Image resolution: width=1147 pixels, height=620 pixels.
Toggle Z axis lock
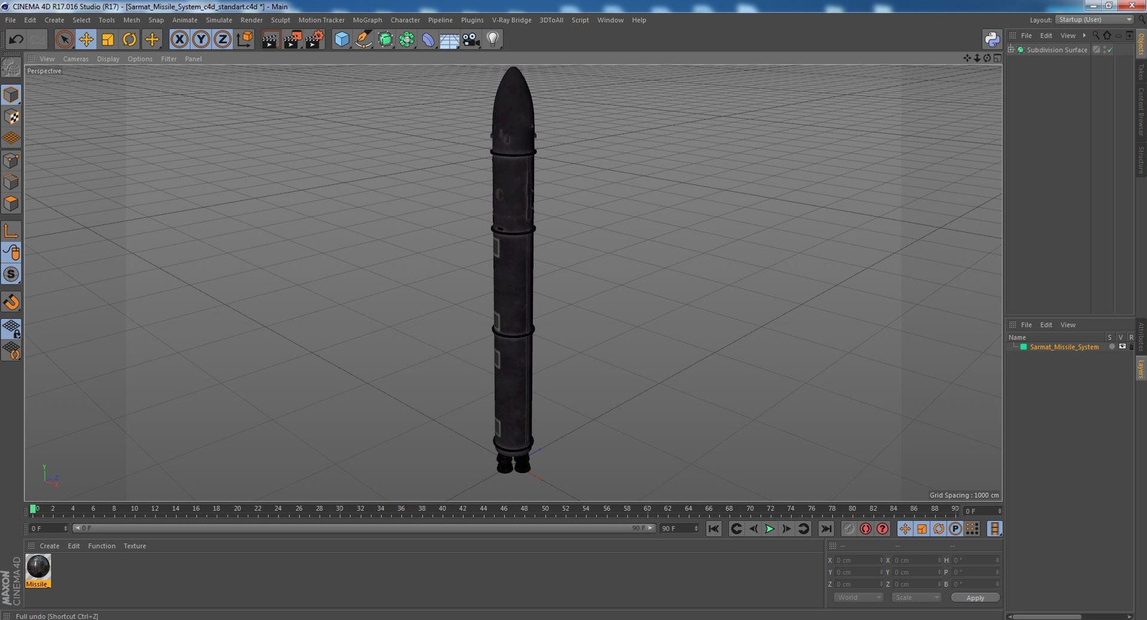click(222, 39)
